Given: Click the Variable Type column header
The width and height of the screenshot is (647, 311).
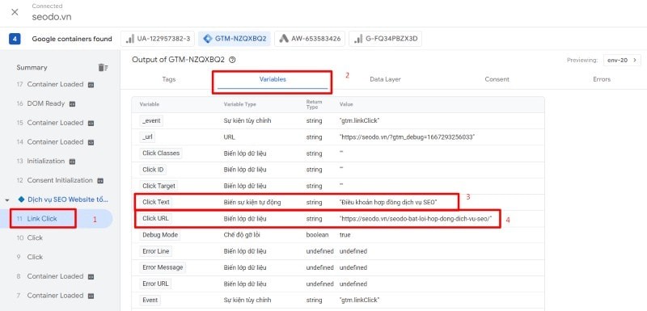Looking at the screenshot, I should (x=239, y=104).
